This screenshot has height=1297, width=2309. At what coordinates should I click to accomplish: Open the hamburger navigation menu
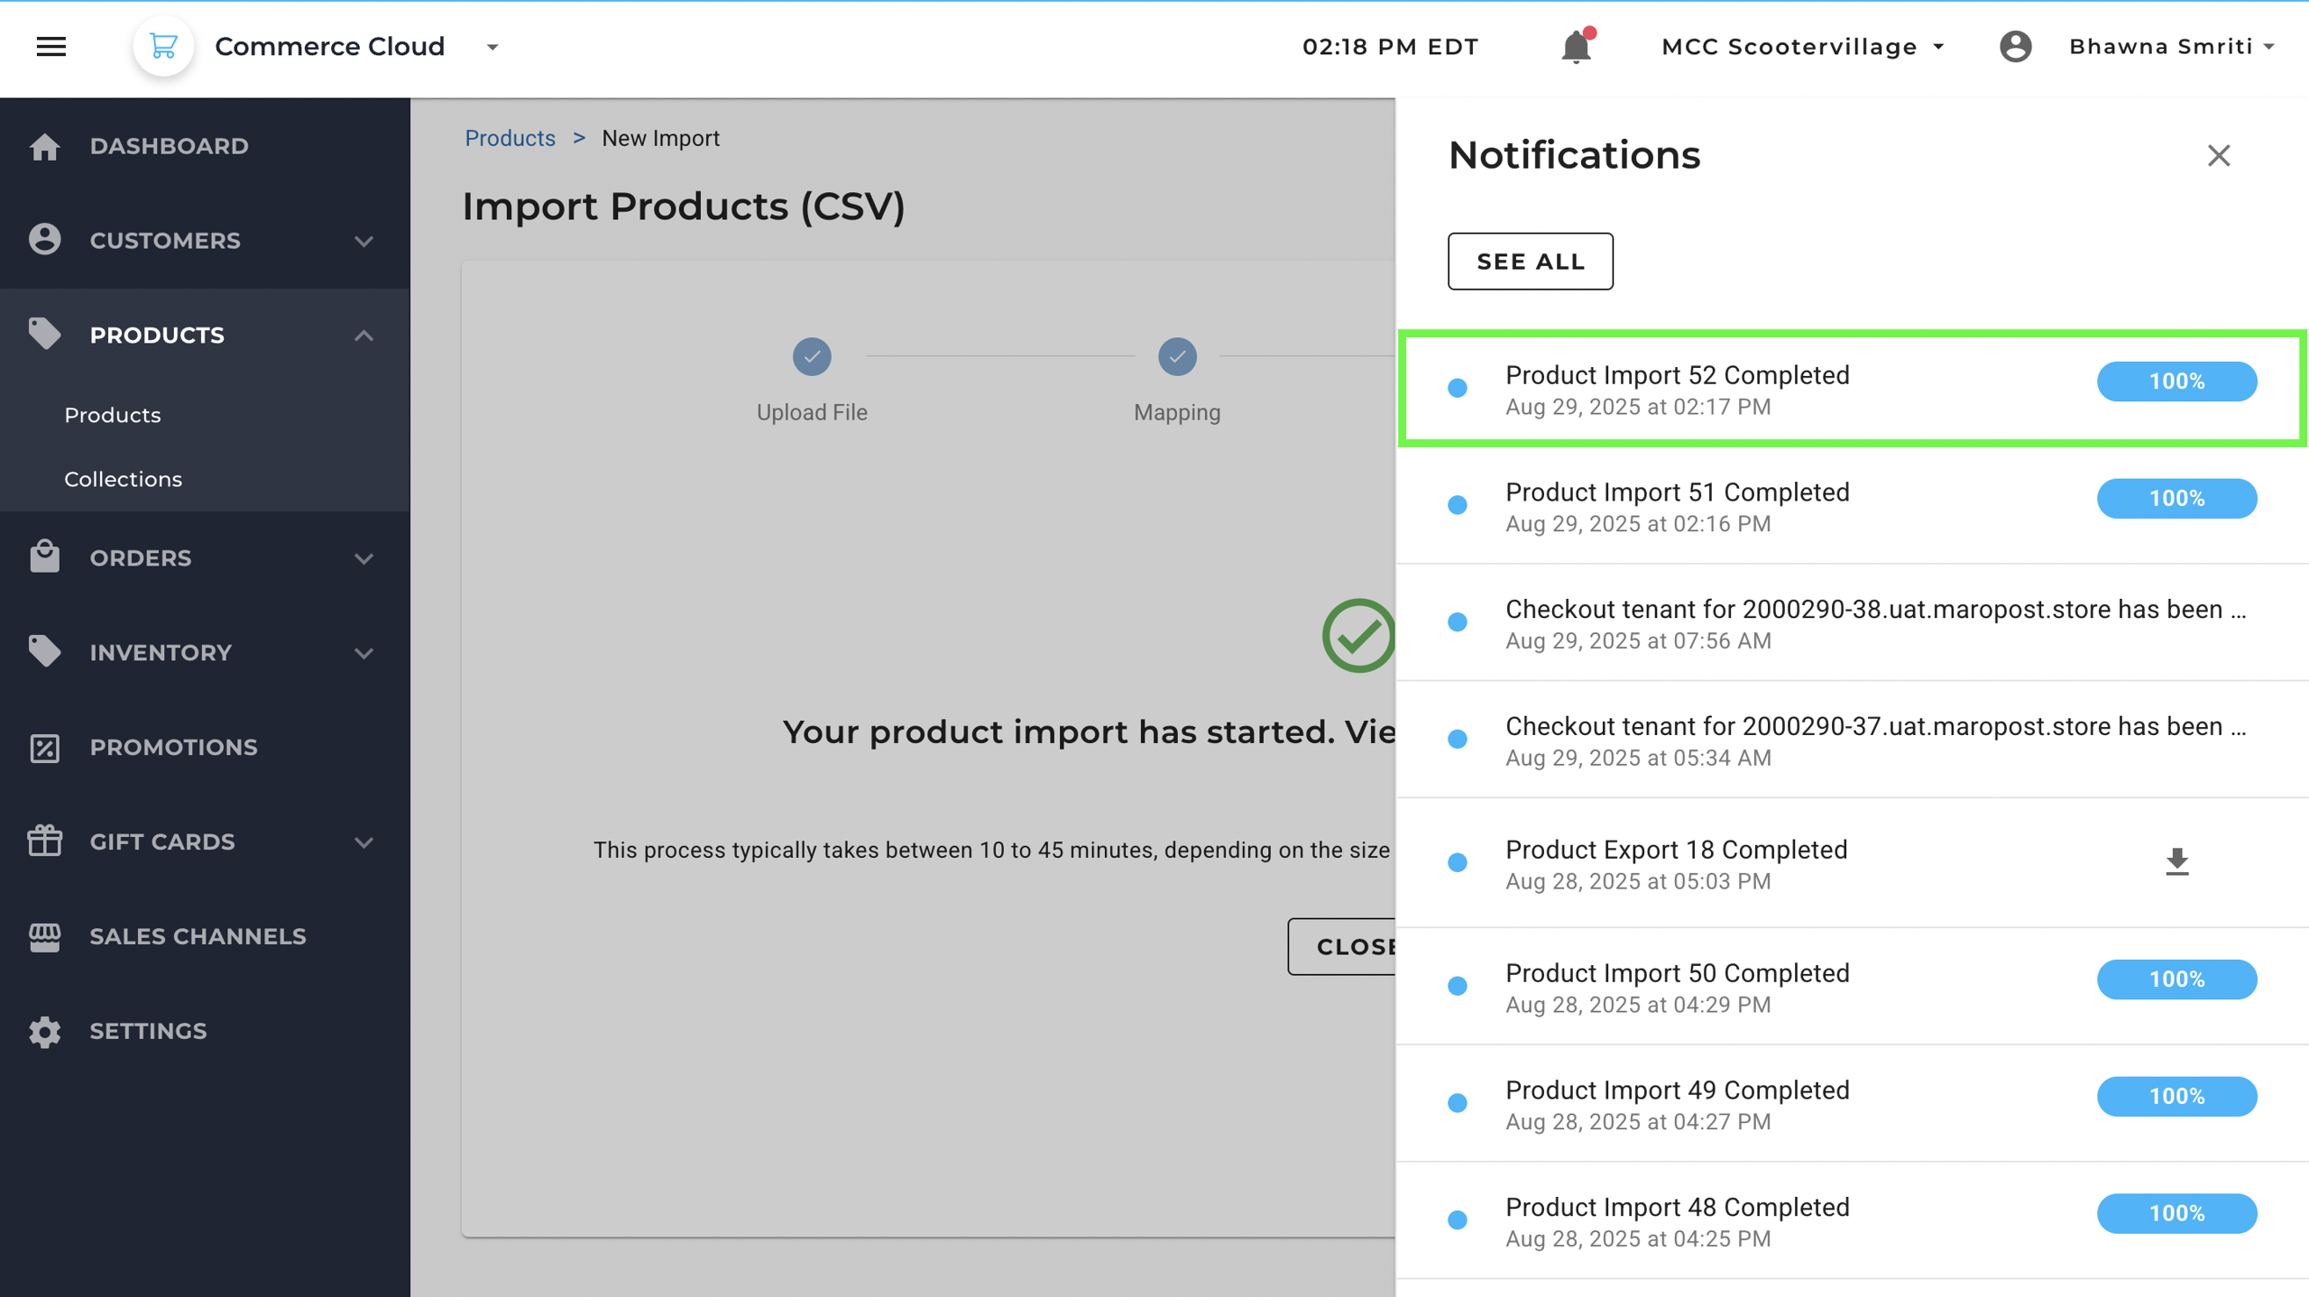tap(51, 47)
